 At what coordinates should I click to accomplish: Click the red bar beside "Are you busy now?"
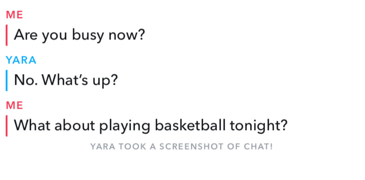pyautogui.click(x=7, y=35)
